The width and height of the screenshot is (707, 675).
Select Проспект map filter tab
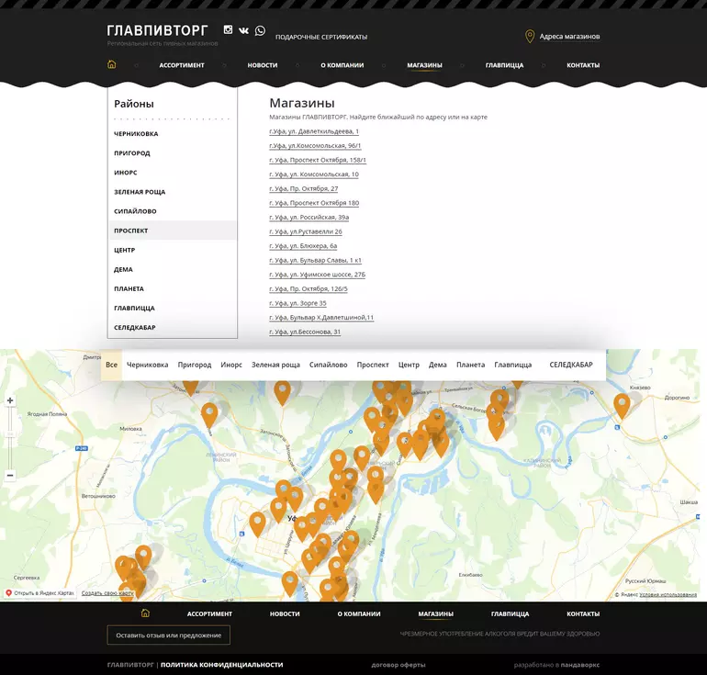(373, 365)
